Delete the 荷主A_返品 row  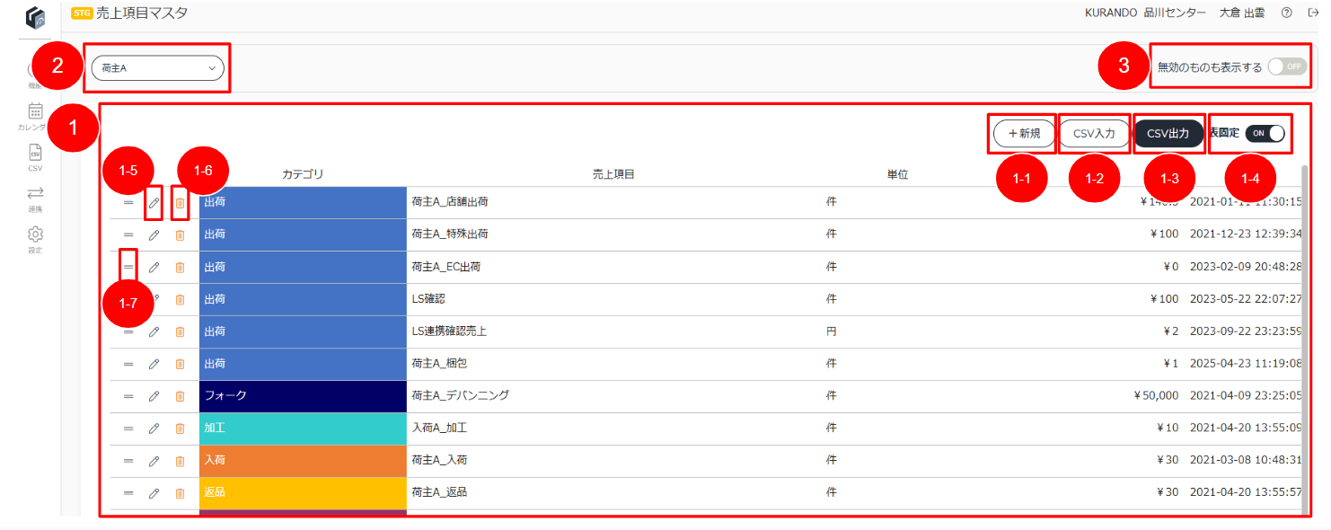(180, 493)
